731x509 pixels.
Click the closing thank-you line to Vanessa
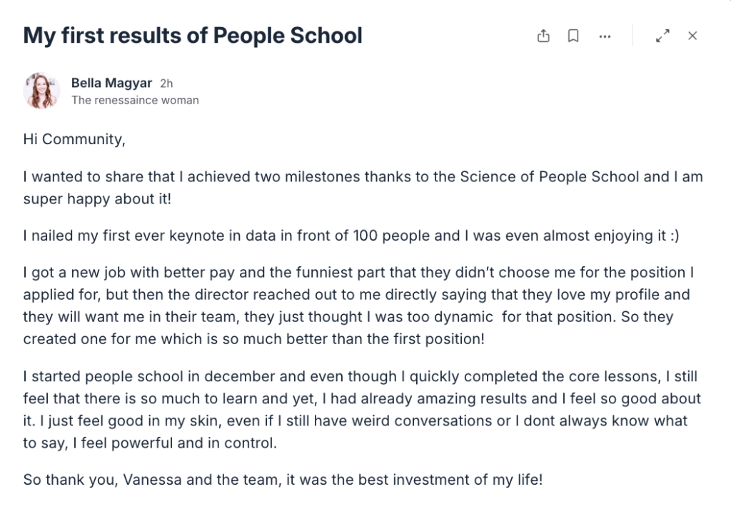pyautogui.click(x=283, y=480)
